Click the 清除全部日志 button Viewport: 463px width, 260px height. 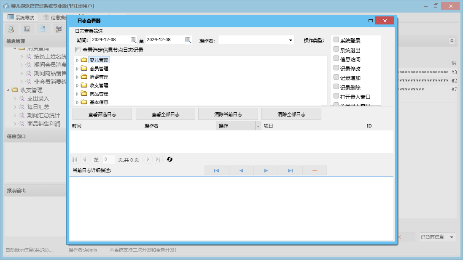coord(291,114)
